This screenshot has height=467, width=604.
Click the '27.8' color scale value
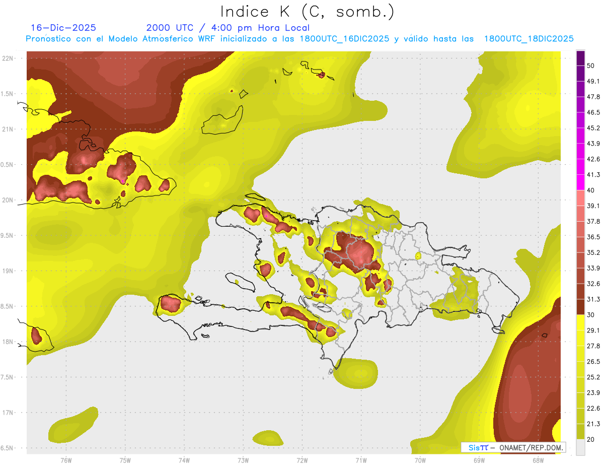pos(593,346)
